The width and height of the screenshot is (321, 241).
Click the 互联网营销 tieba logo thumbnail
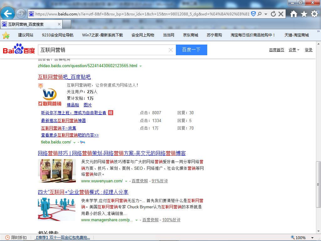[x=50, y=95]
